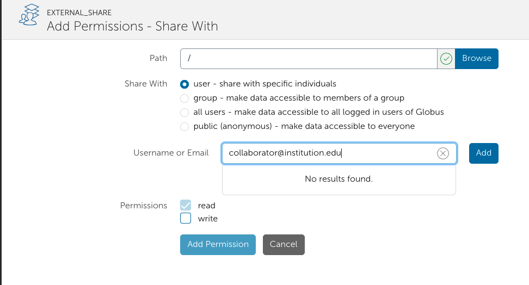Image resolution: width=529 pixels, height=285 pixels.
Task: Toggle the read permission checkbox
Action: (x=186, y=205)
